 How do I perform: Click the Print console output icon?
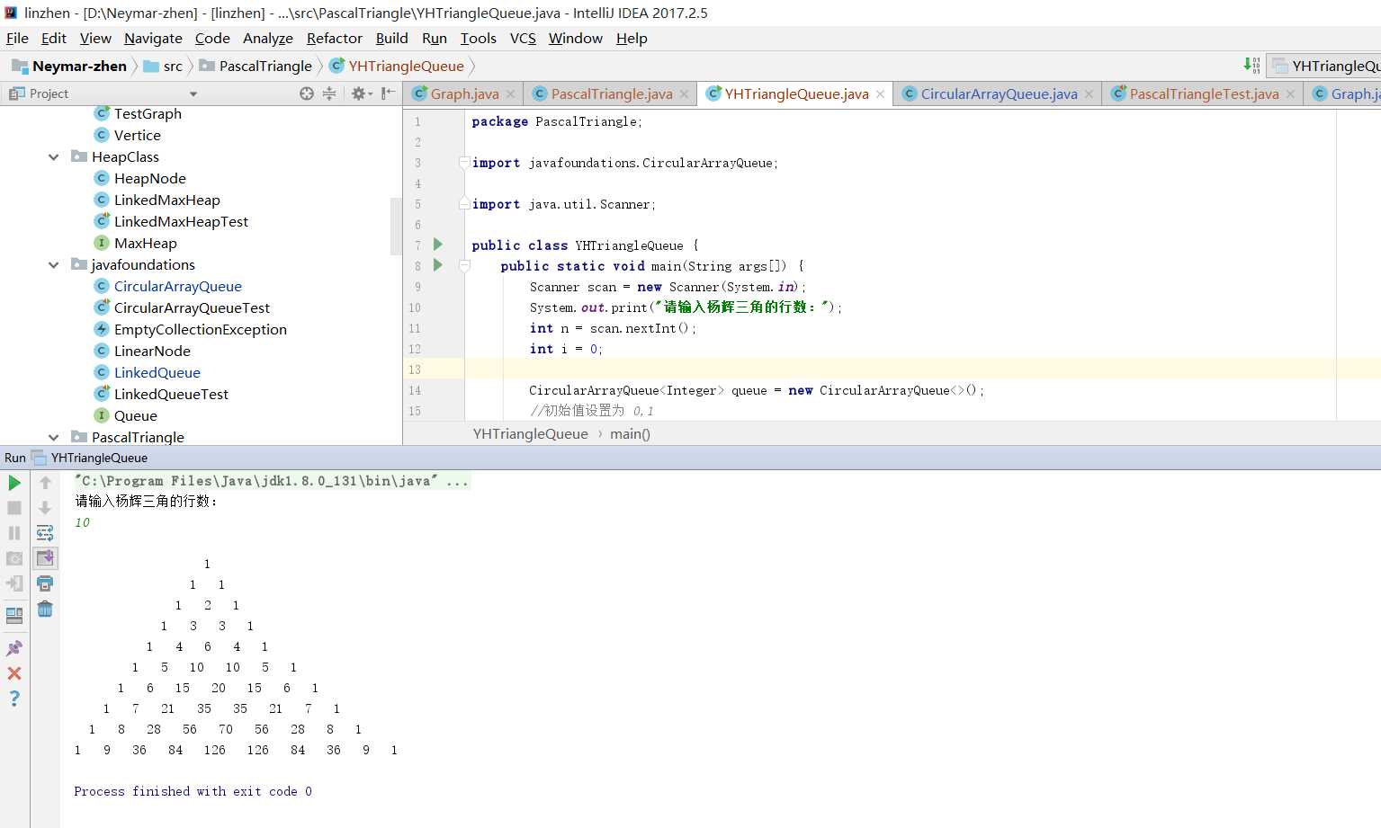point(45,583)
